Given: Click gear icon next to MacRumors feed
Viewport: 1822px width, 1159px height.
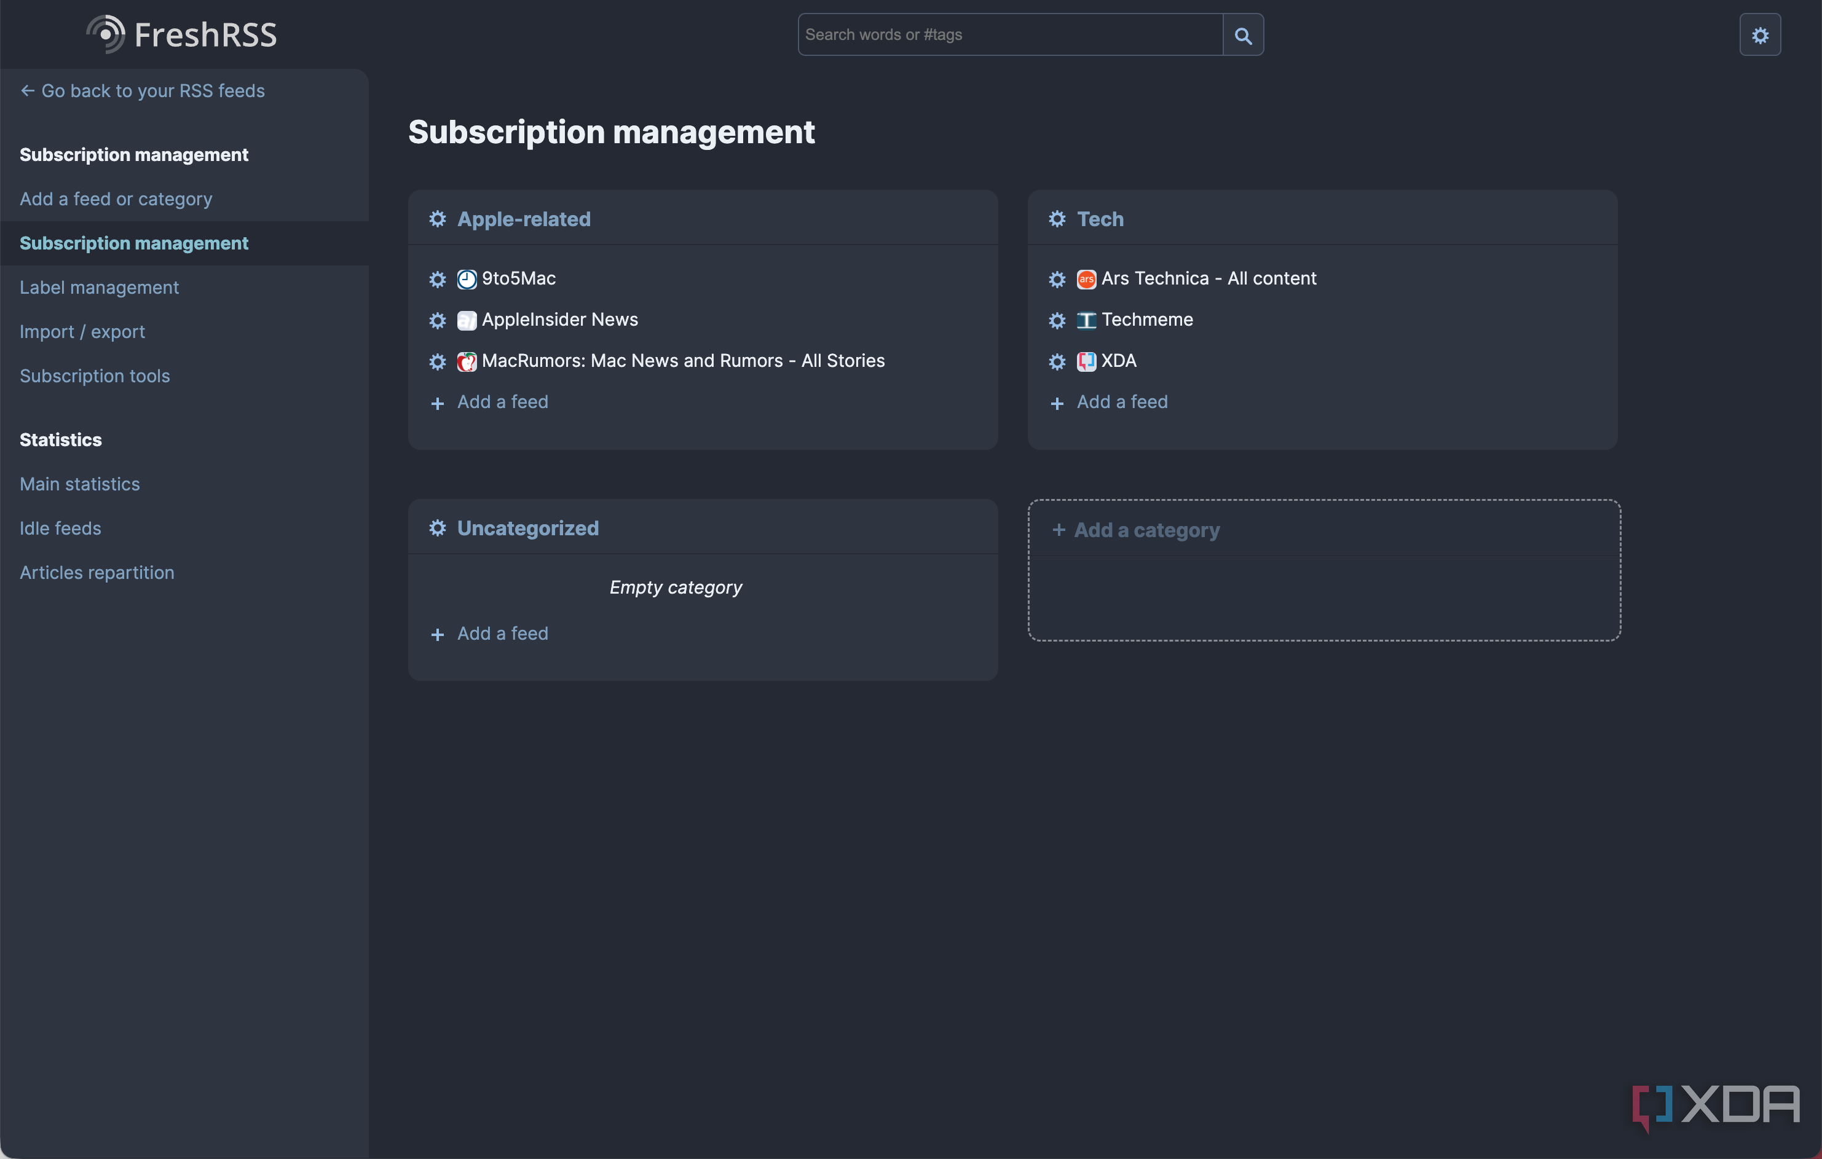Looking at the screenshot, I should (437, 361).
